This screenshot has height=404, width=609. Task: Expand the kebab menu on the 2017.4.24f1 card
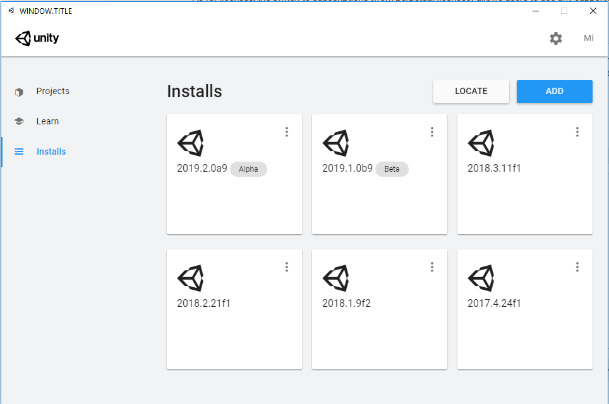pos(577,267)
